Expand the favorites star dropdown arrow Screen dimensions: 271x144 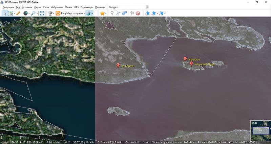pos(106,13)
